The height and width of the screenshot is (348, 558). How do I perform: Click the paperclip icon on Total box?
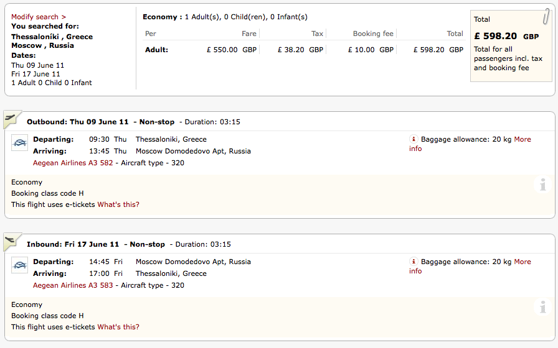pyautogui.click(x=546, y=17)
